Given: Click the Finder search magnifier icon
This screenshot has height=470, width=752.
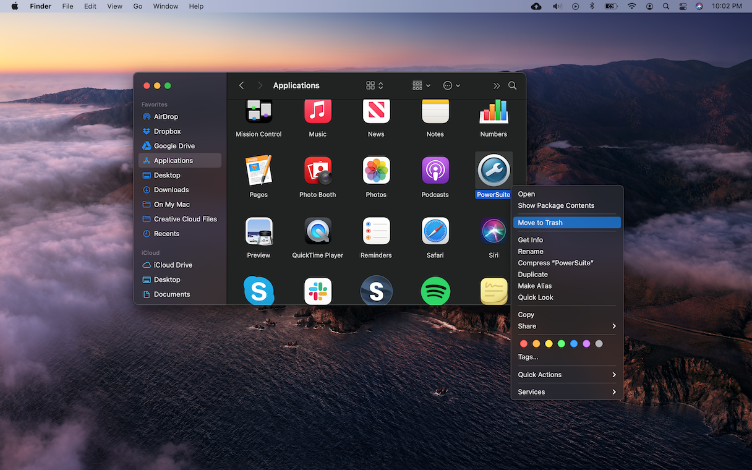Looking at the screenshot, I should tap(512, 85).
